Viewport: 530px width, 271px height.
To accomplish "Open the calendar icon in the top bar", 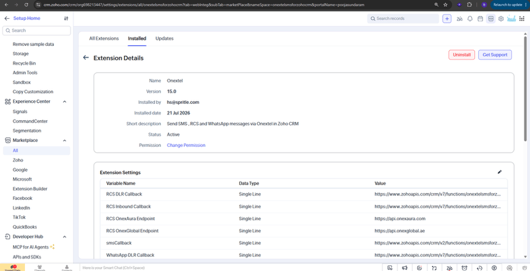I will (x=480, y=19).
